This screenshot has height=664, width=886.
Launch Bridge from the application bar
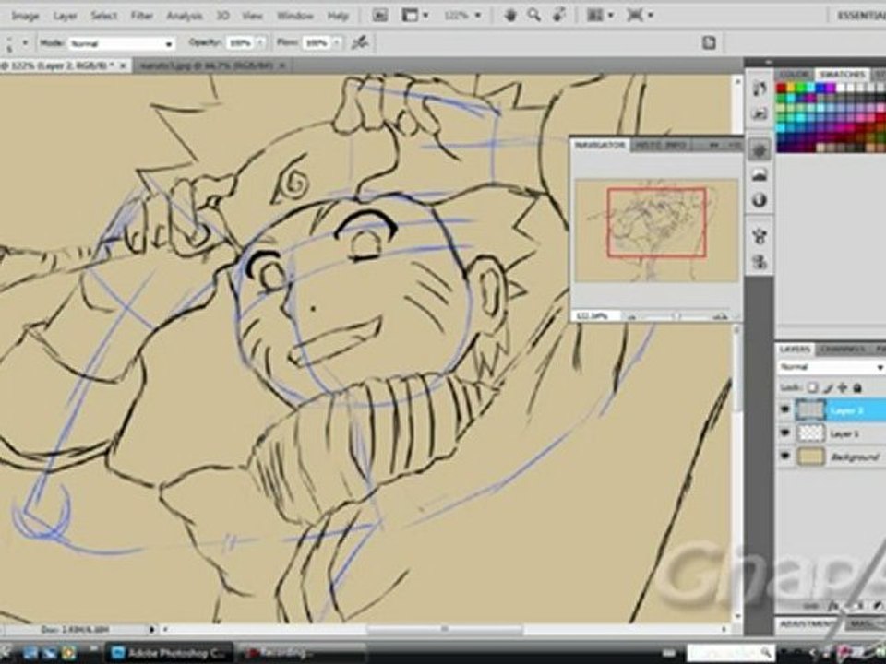379,16
